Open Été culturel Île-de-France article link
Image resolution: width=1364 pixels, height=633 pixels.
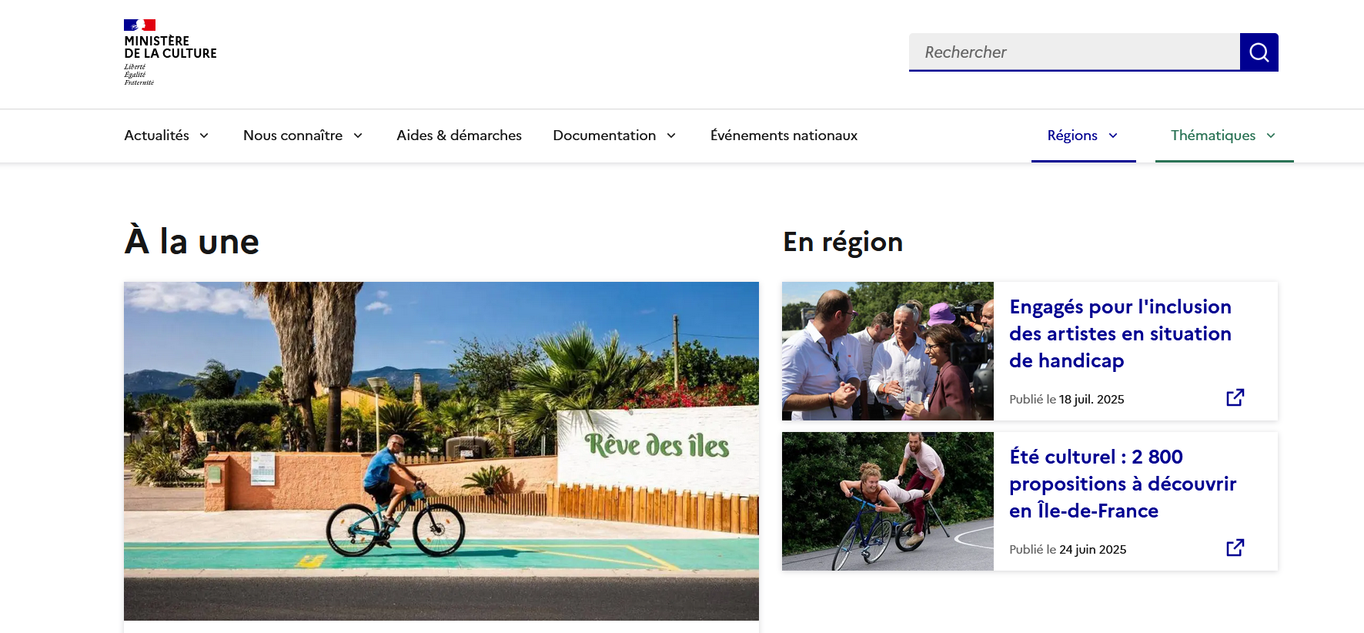click(1122, 484)
